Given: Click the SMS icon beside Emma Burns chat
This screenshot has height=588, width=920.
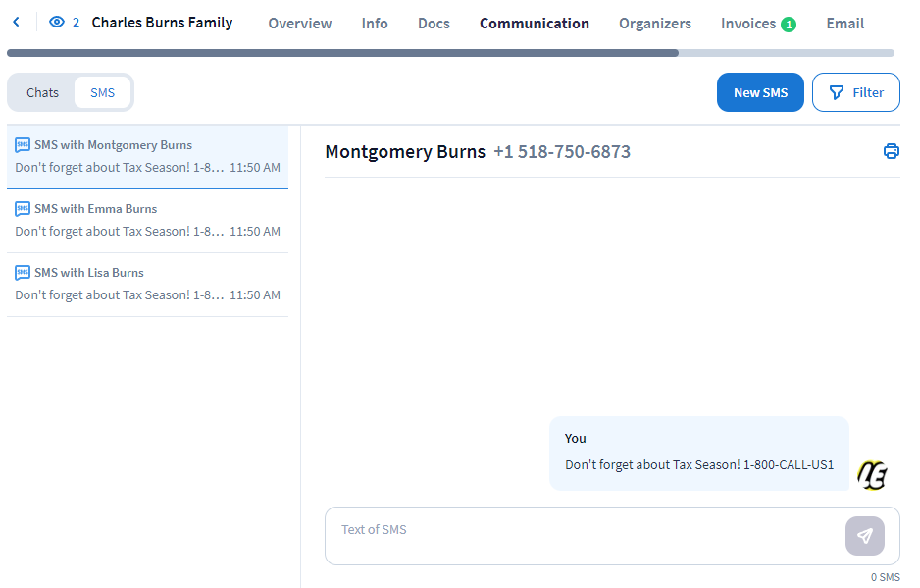Looking at the screenshot, I should click(x=21, y=208).
